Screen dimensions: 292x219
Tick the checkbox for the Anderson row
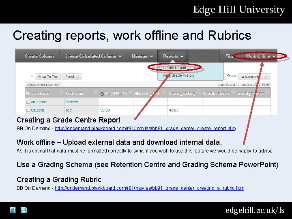pyautogui.click(x=28, y=102)
